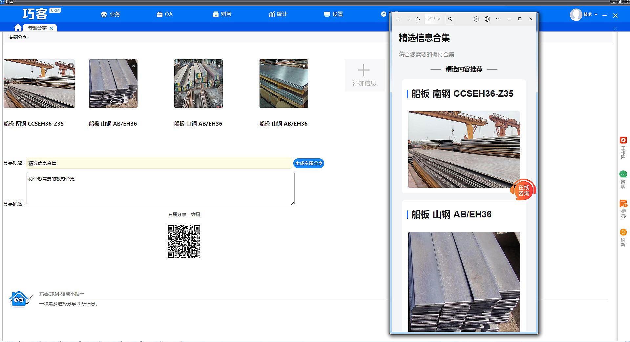Screen dimensions: 630x342
Task: Click the home icon in tab bar
Action: click(18, 28)
